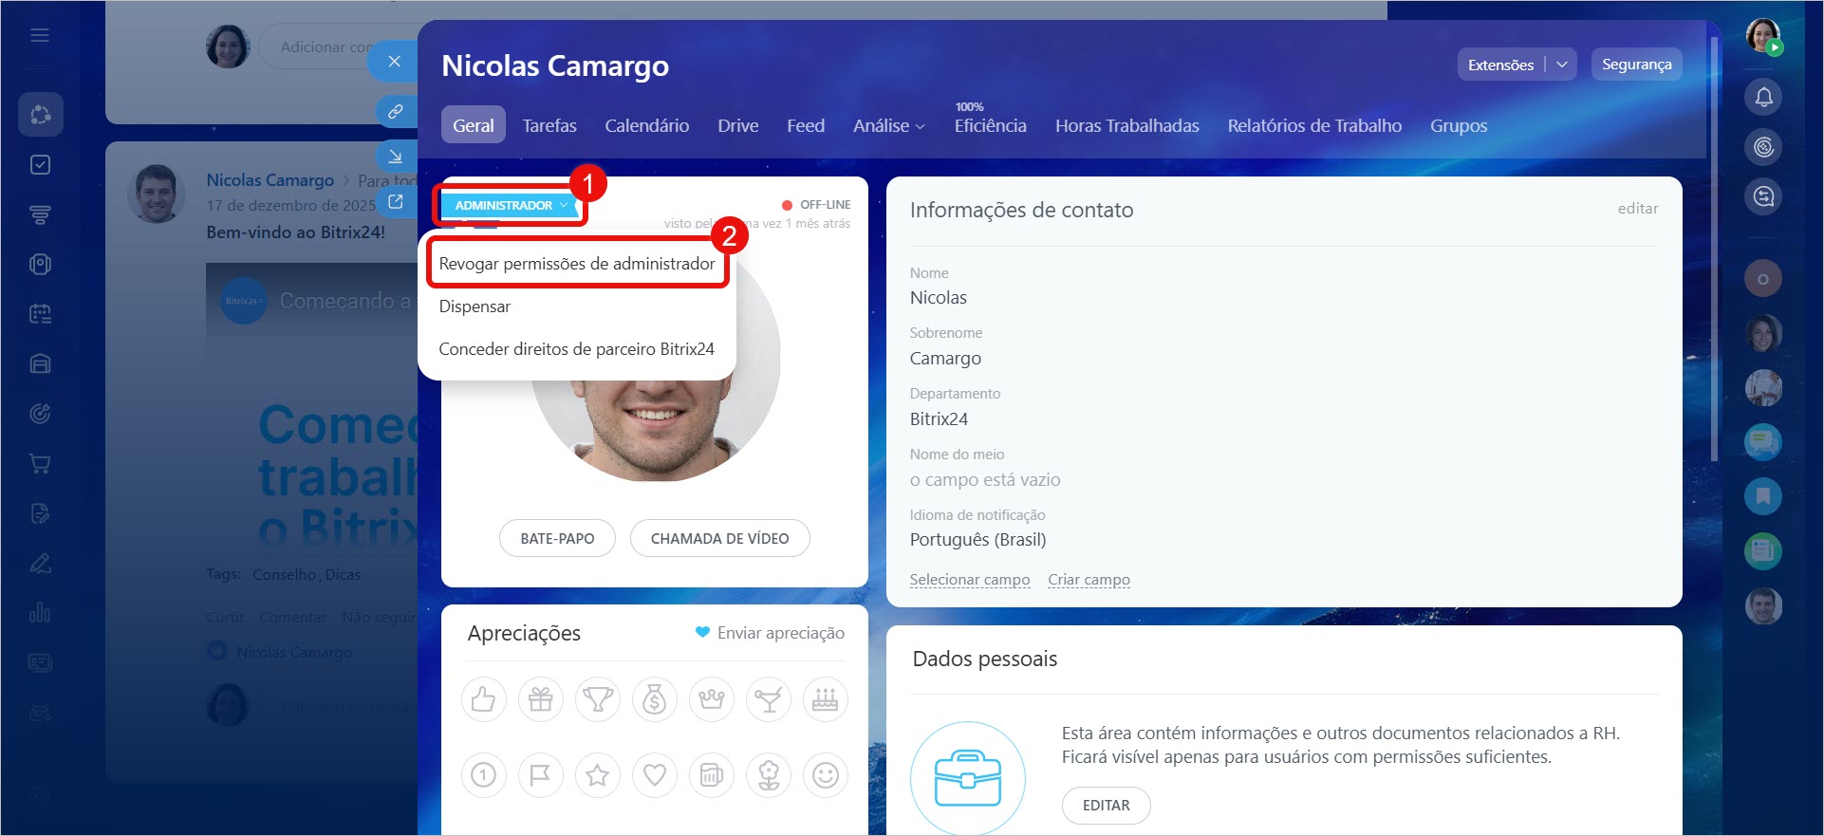Click the copy link icon beside profile panel
This screenshot has width=1824, height=836.
click(395, 111)
